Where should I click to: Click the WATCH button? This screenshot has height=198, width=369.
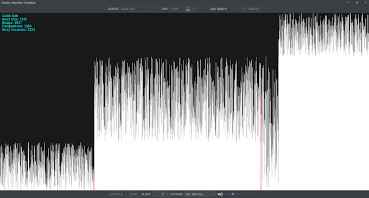(x=254, y=9)
